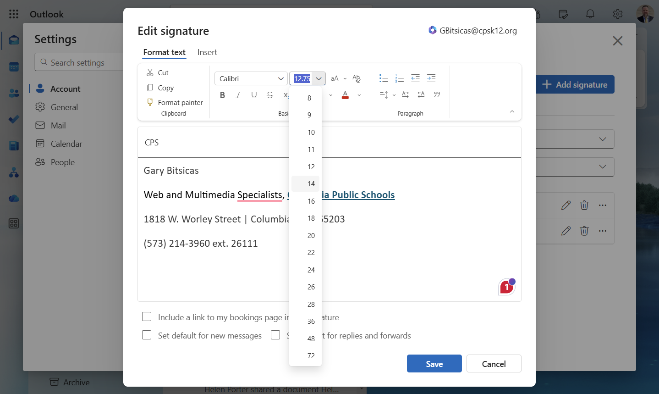Set left-to-right text direction
The image size is (659, 394).
point(405,94)
